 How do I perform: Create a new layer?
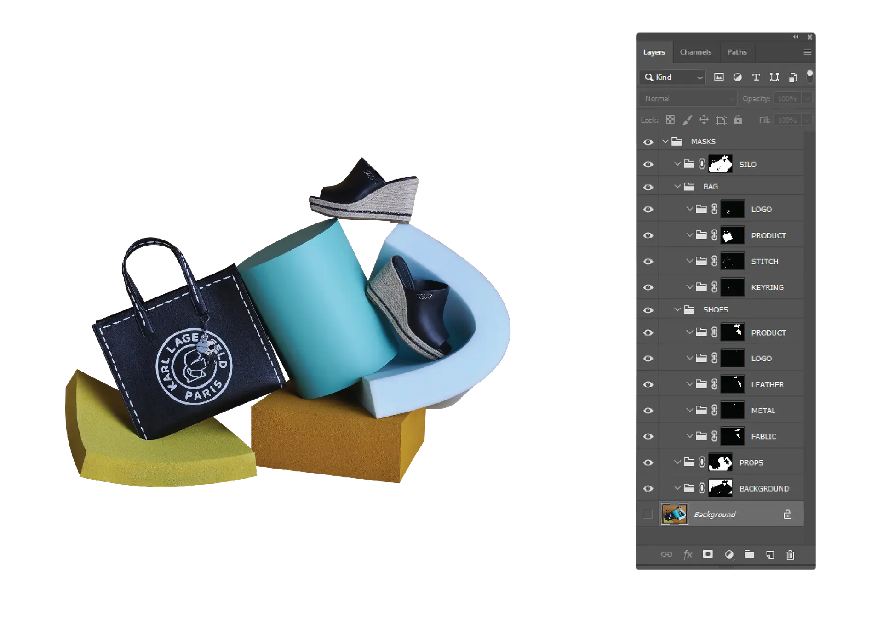[x=770, y=554]
